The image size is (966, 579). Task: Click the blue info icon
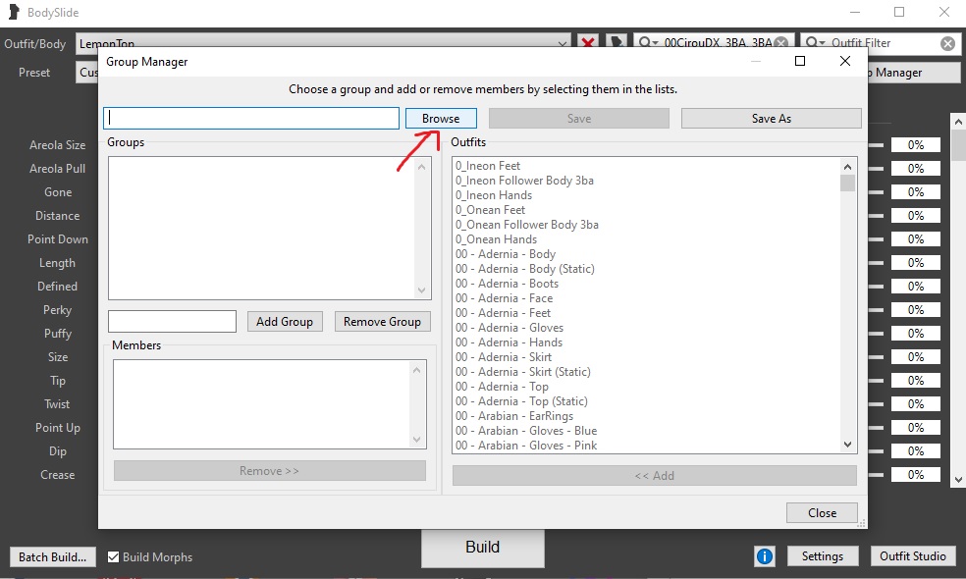point(765,556)
